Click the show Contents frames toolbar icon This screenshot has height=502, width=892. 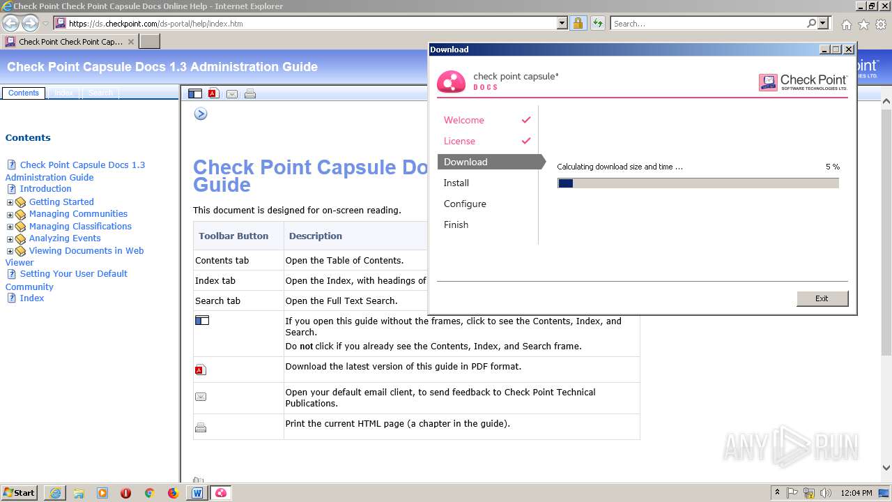point(195,93)
